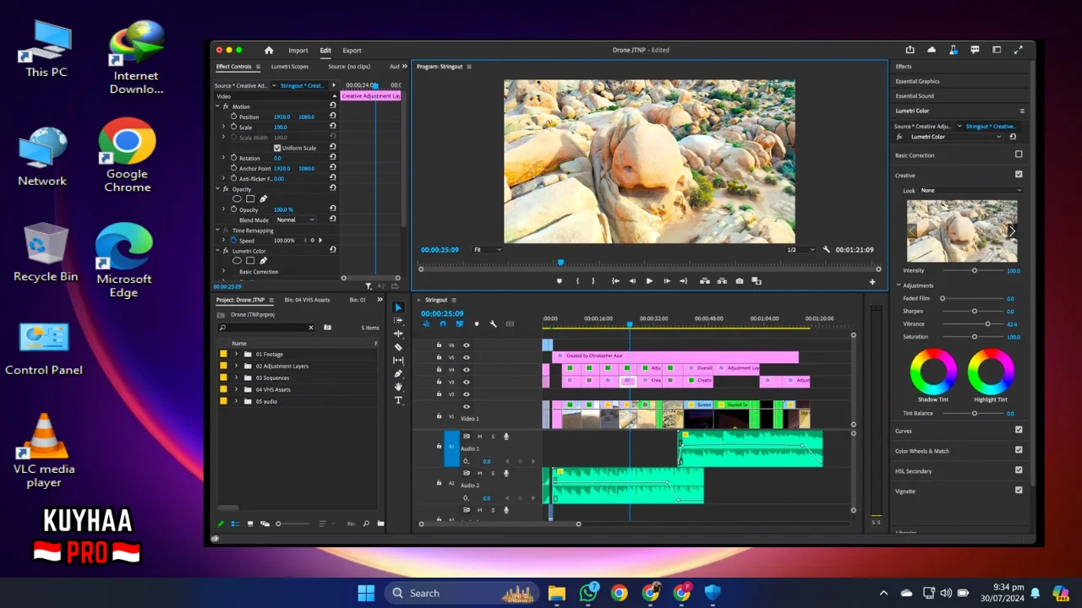Open timeline display settings wrench
This screenshot has height=608, width=1082.
(493, 323)
